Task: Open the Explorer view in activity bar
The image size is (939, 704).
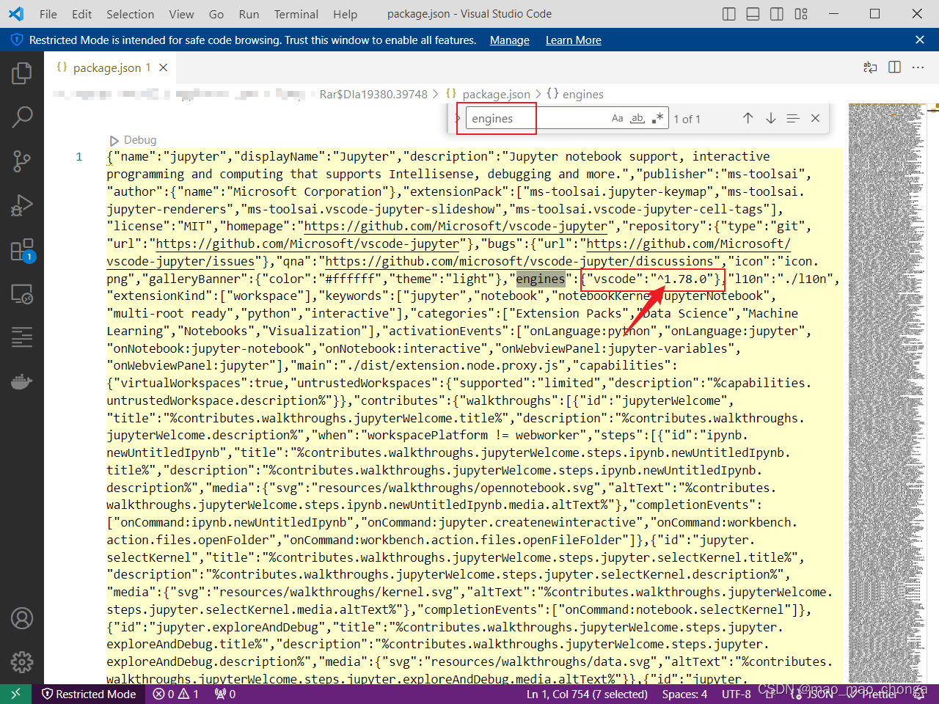Action: pyautogui.click(x=22, y=73)
